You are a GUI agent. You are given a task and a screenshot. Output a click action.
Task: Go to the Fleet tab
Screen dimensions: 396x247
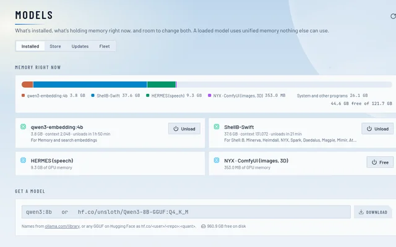[105, 46]
